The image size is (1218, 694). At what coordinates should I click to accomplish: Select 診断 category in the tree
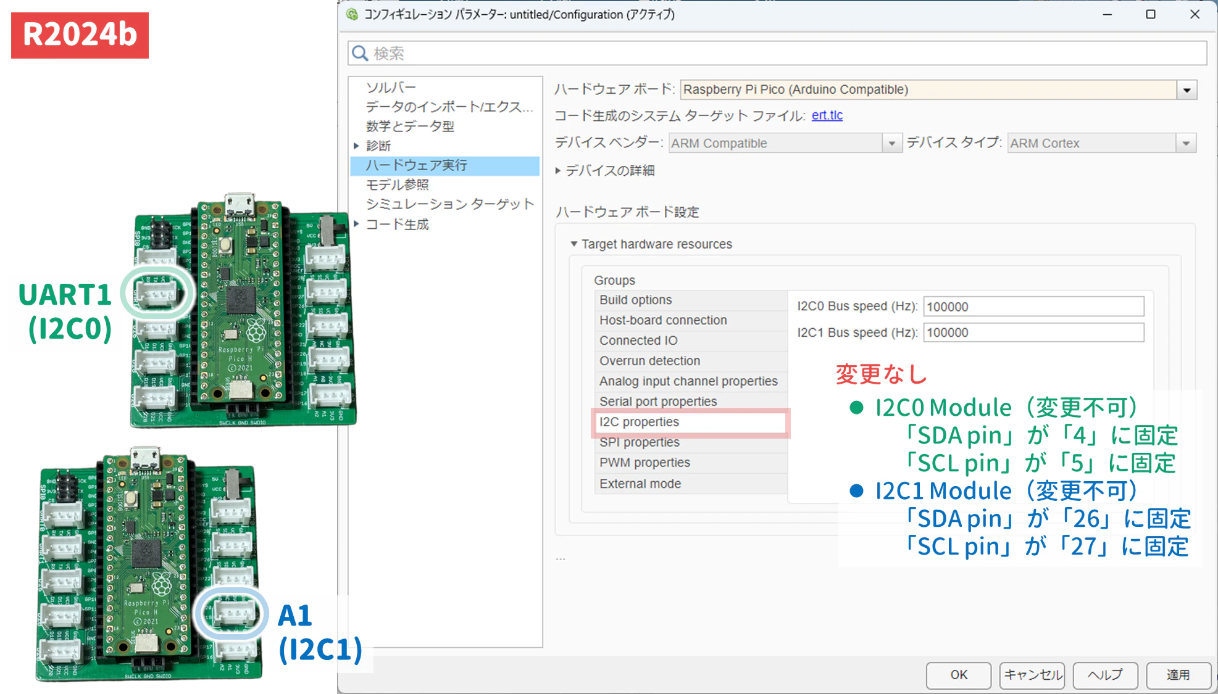[x=378, y=146]
